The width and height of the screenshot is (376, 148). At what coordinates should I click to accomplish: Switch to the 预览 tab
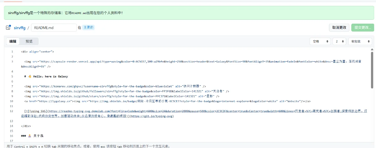29,41
